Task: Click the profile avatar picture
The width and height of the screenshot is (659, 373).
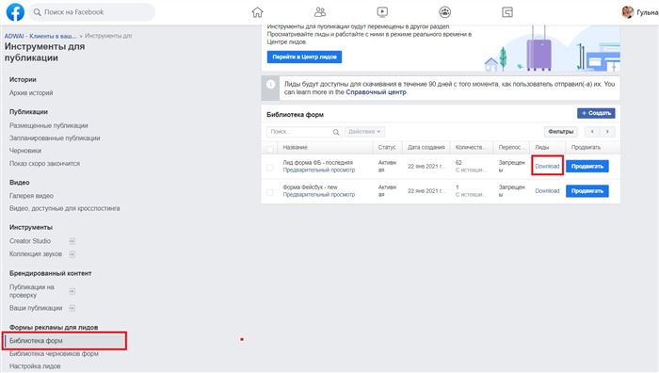Action: [628, 12]
